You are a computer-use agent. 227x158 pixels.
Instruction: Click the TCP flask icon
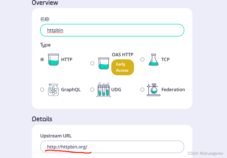[x=154, y=60]
